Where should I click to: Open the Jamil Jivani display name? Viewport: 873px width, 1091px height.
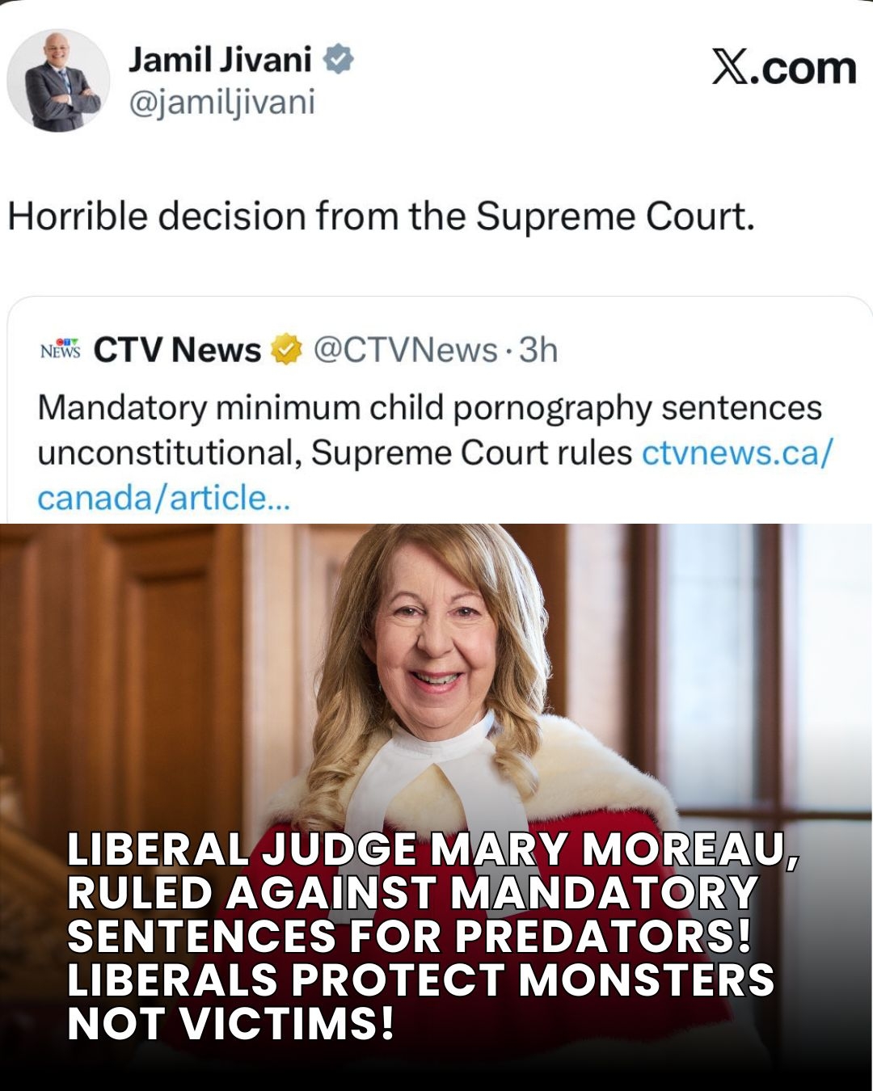pos(220,59)
